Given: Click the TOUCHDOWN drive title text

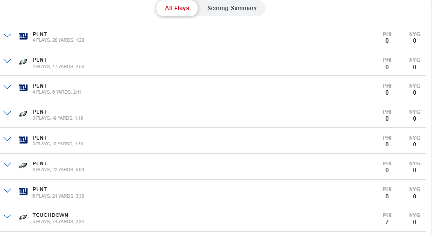Looking at the screenshot, I should point(50,215).
